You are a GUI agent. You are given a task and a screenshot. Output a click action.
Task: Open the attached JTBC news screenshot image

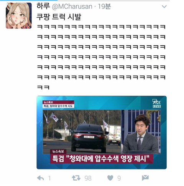(x=102, y=133)
